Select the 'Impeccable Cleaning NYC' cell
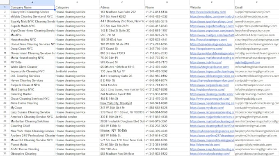279x156 pixels. coord(32,71)
